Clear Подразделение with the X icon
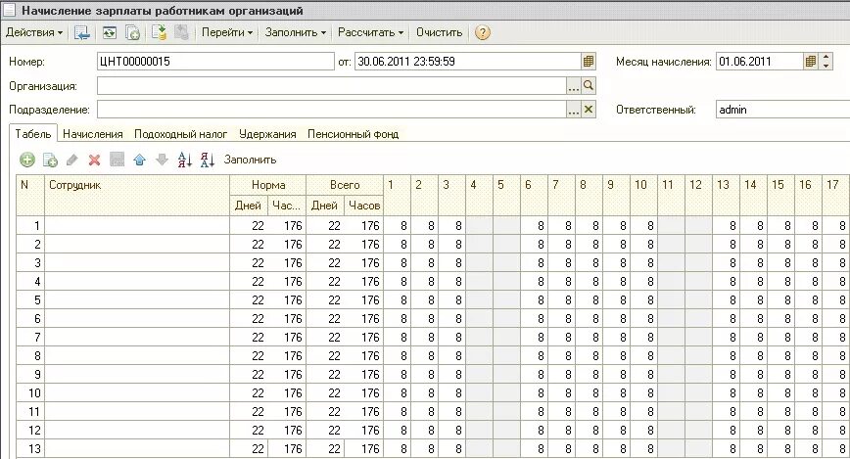The height and width of the screenshot is (459, 850). pyautogui.click(x=589, y=110)
